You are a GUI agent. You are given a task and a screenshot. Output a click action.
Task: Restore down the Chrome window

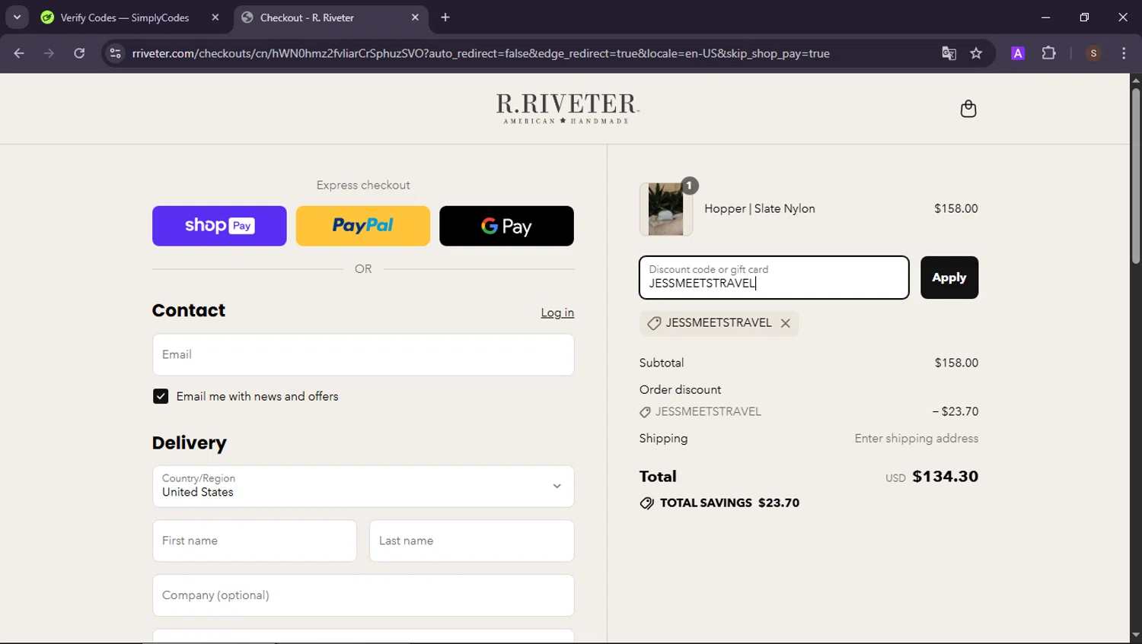point(1084,17)
